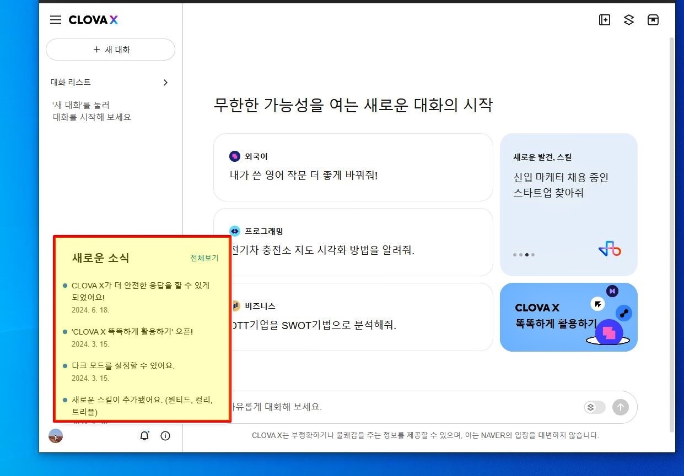This screenshot has width=684, height=476.
Task: Select the third carousel dot on skill card
Action: (527, 255)
